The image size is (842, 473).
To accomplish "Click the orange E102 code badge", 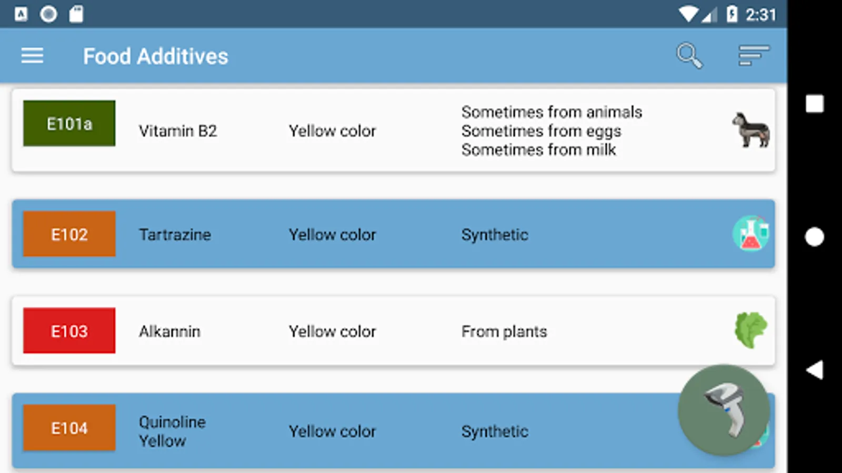I will click(x=69, y=234).
